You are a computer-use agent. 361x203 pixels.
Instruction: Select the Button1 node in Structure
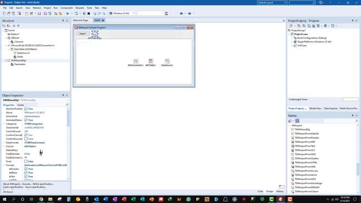coord(15,34)
